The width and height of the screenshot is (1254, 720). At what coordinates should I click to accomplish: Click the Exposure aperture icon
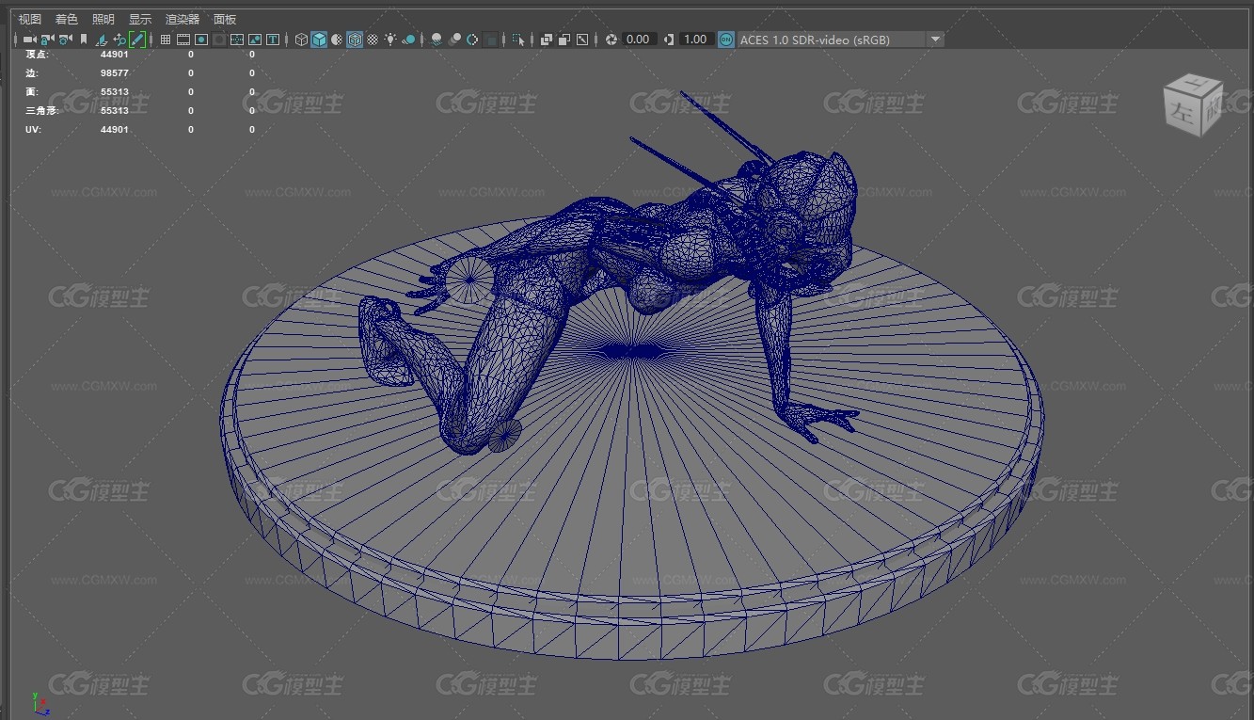611,40
